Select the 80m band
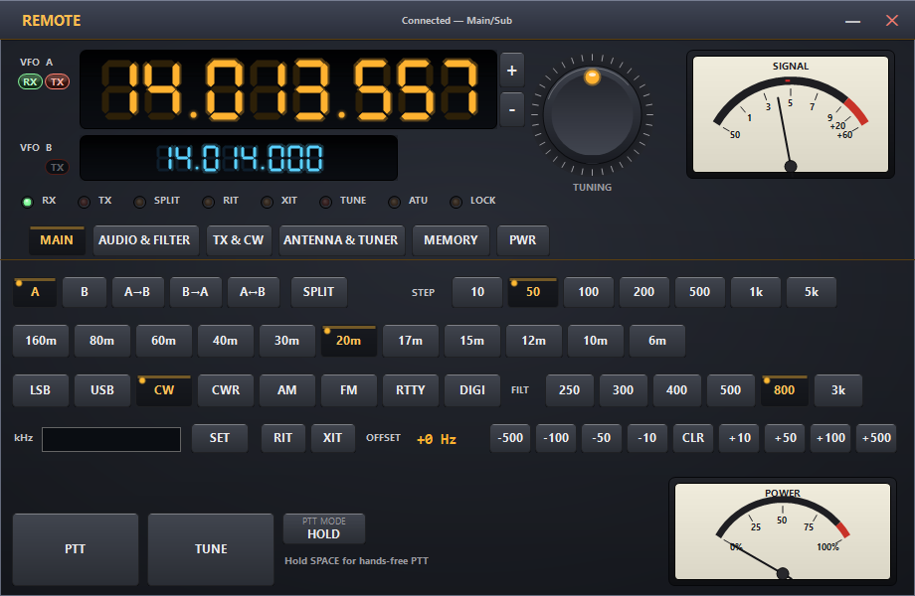The width and height of the screenshot is (915, 596). pyautogui.click(x=102, y=341)
